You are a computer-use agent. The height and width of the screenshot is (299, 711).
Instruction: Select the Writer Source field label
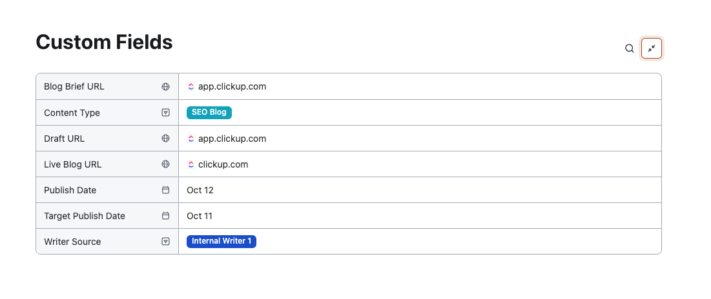[72, 242]
